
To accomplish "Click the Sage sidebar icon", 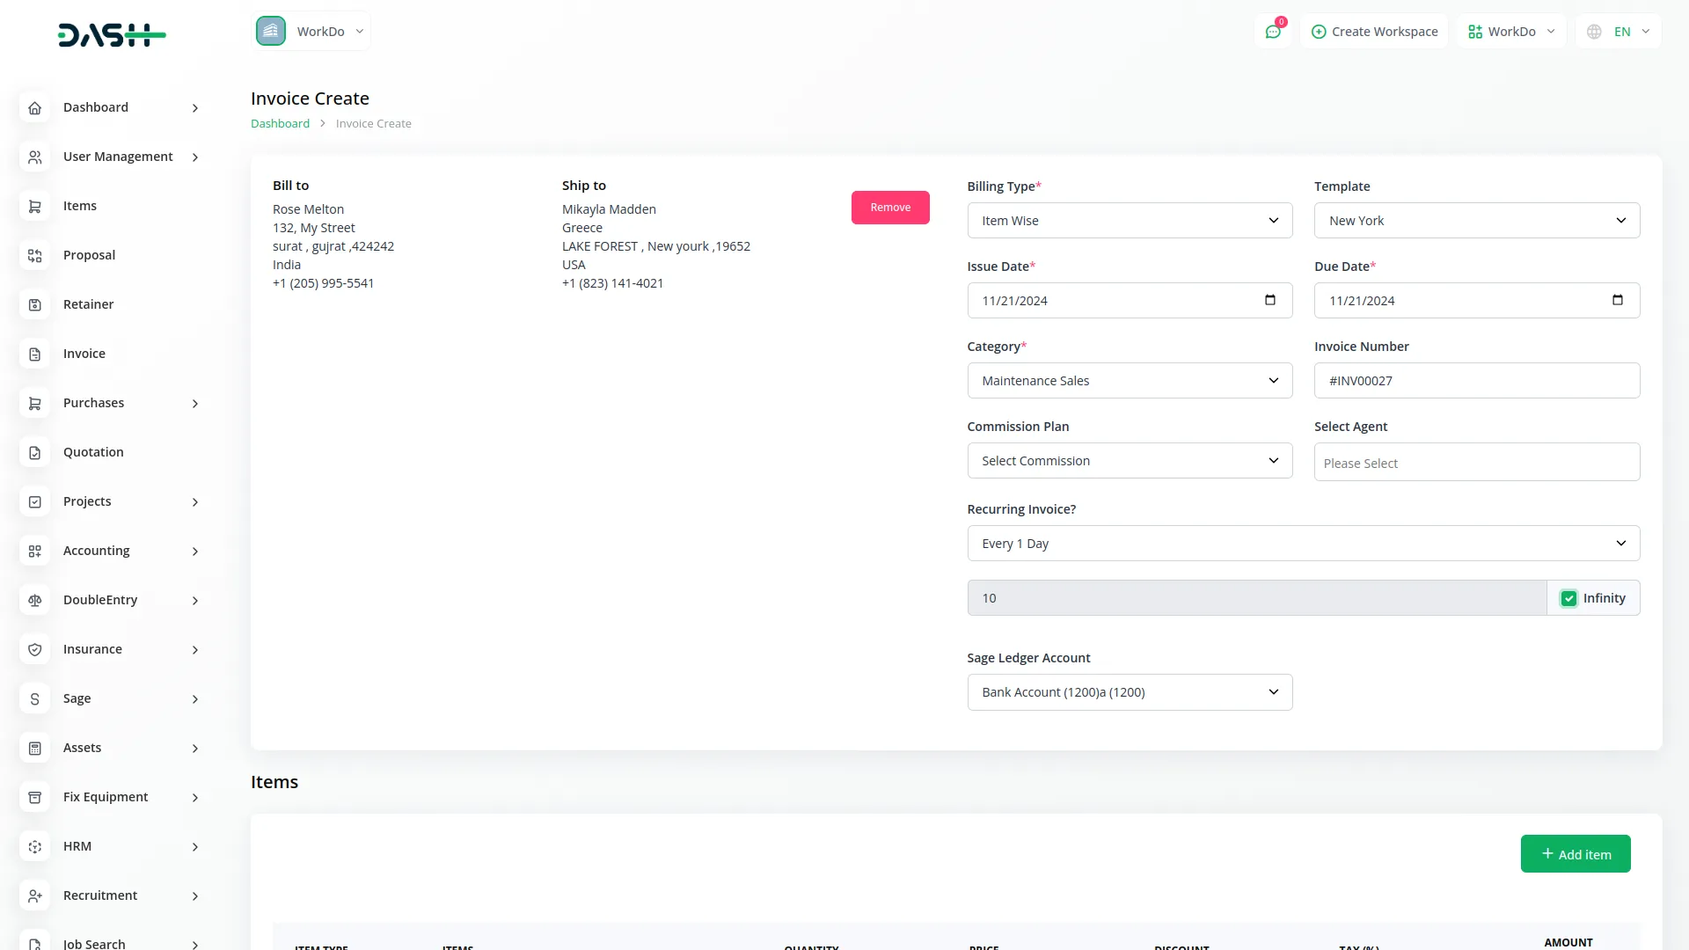I will tap(34, 698).
